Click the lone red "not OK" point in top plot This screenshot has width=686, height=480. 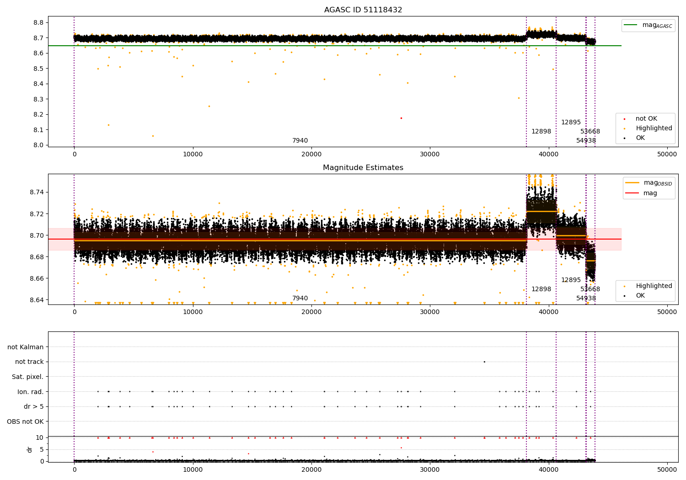401,118
